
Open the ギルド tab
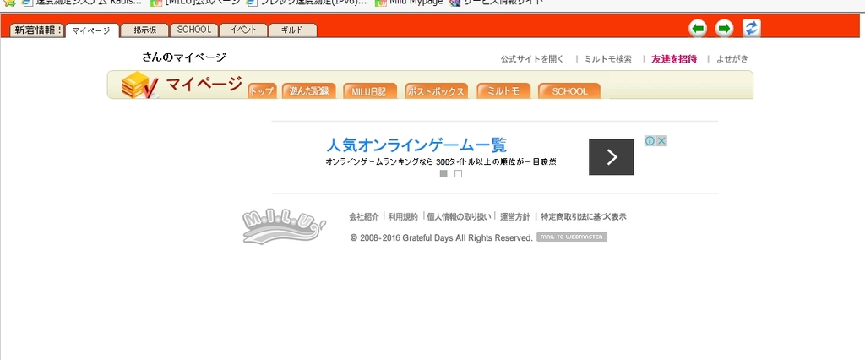pos(292,30)
